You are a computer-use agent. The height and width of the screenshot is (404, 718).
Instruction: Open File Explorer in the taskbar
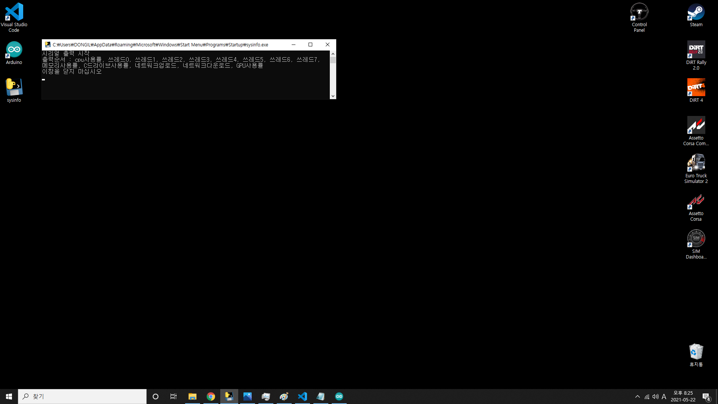pos(193,397)
